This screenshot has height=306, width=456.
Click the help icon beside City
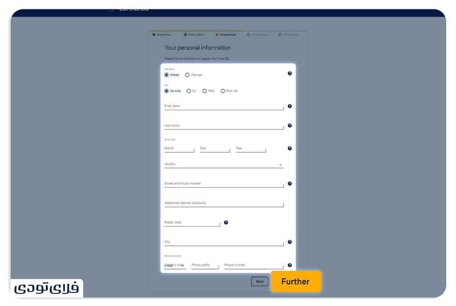click(289, 242)
